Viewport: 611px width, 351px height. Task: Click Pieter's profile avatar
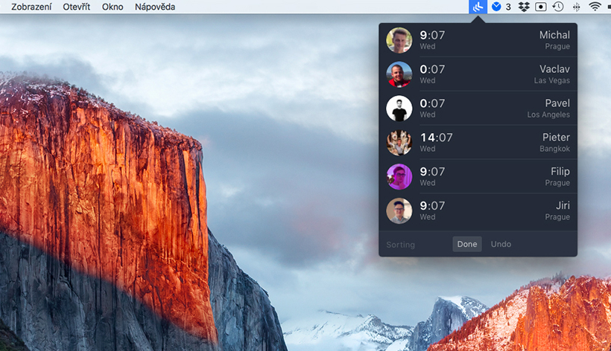coord(399,143)
